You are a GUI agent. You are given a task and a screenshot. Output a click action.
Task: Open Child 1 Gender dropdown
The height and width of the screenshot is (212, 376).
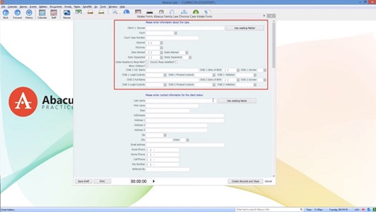point(264,70)
